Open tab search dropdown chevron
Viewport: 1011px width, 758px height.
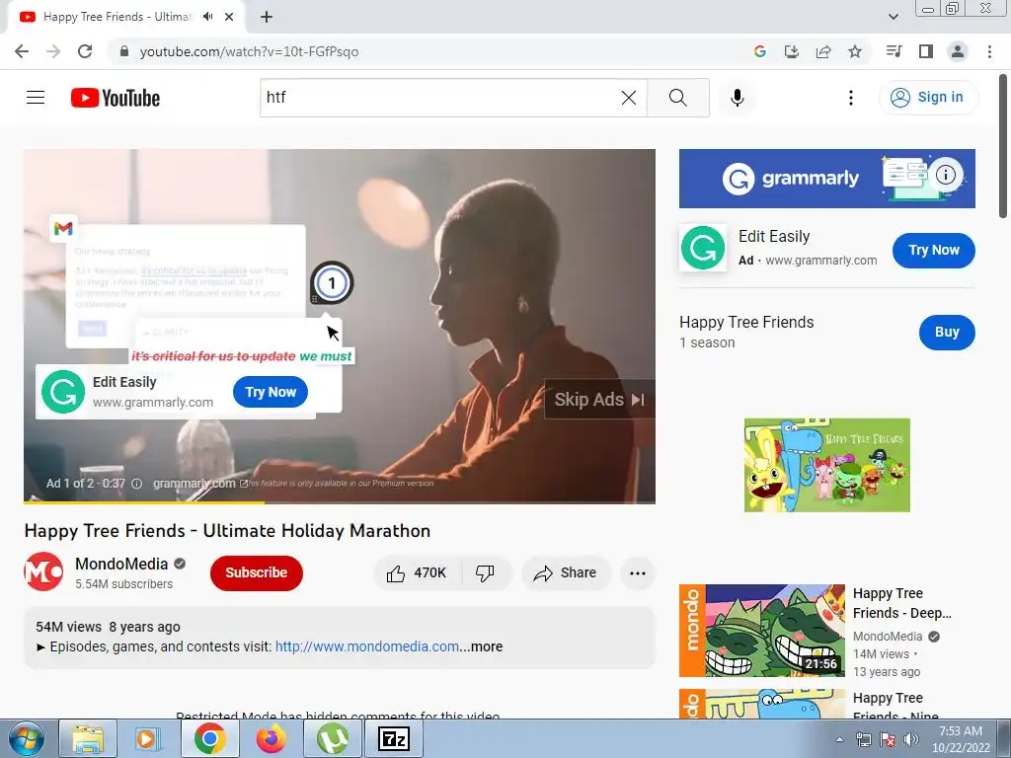893,17
